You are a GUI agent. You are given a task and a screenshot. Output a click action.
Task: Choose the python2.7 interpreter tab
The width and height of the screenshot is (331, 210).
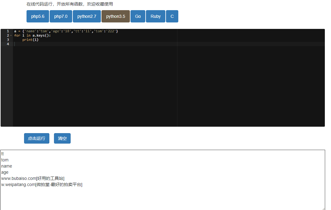point(87,16)
